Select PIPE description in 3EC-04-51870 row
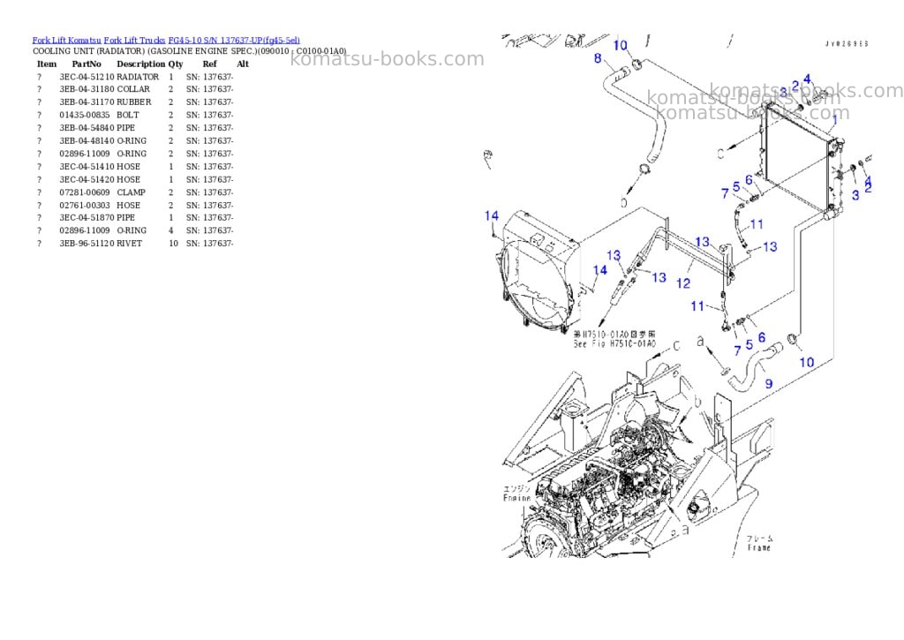Screen dimensions: 904x640 point(125,217)
